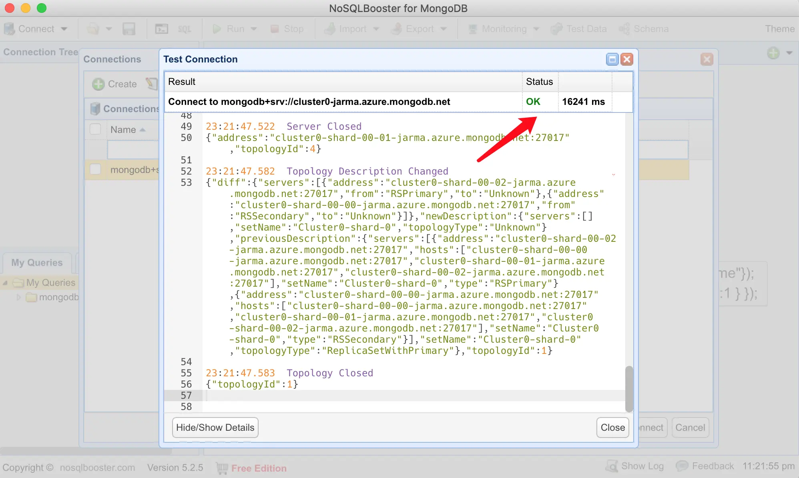Expand the Export dropdown arrow
799x478 pixels.
[444, 29]
